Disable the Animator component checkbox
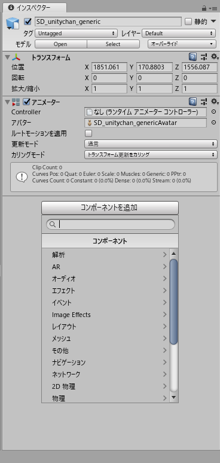Screen dimensions: 220x463 27,102
